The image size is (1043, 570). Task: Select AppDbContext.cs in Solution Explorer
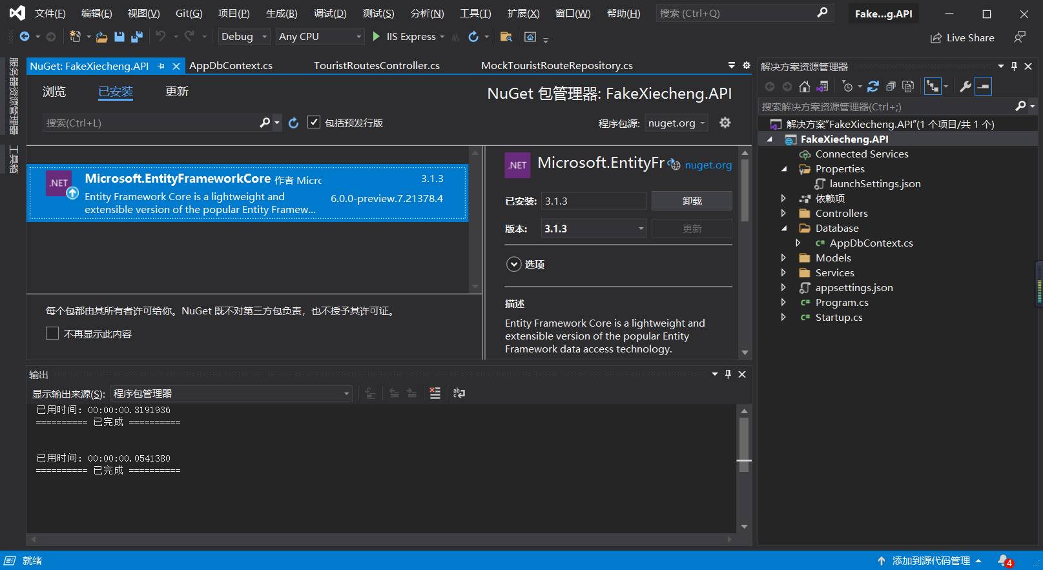[x=871, y=243]
